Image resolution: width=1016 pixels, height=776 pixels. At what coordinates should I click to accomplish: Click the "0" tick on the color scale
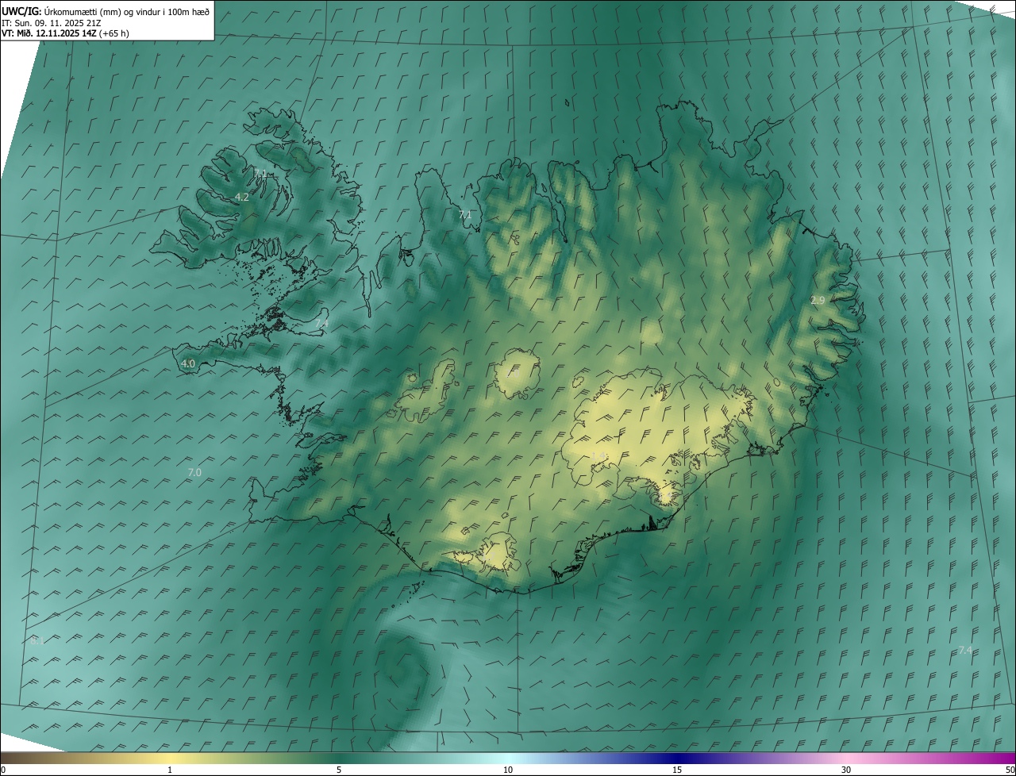click(x=3, y=770)
